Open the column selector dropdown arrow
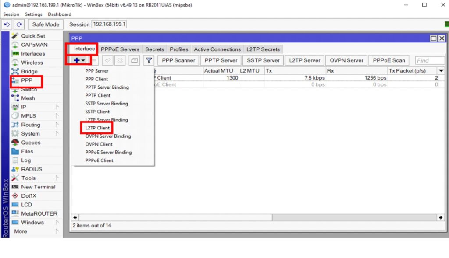Viewport: 449px width, 258px height. (x=441, y=71)
